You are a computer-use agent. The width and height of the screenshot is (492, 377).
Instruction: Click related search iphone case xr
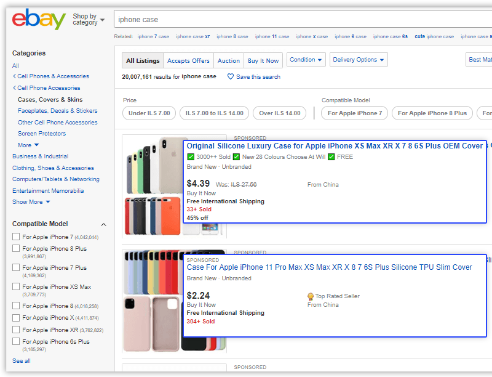click(x=193, y=36)
